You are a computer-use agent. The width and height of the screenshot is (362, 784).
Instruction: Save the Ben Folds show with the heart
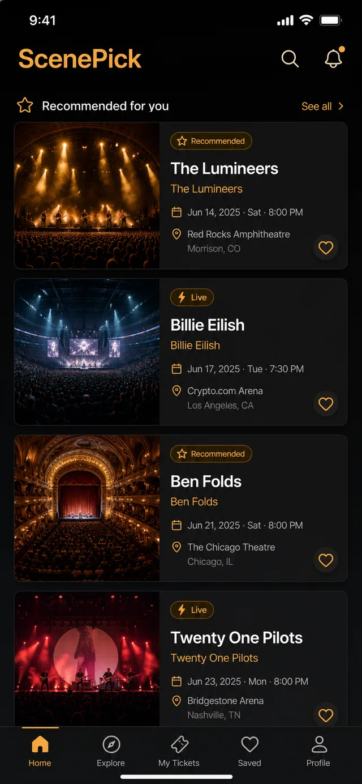coord(326,560)
